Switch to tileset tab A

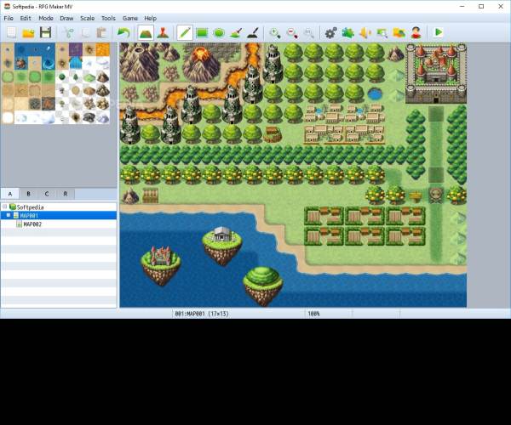click(10, 194)
